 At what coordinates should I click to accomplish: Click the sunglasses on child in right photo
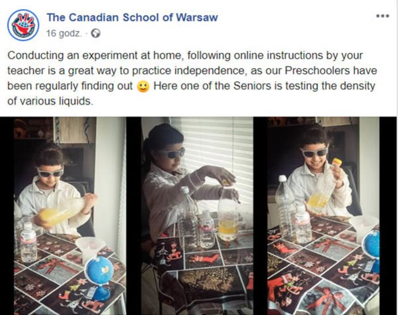(x=314, y=152)
